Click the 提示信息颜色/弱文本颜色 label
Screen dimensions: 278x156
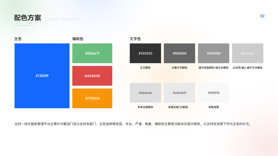point(213,68)
